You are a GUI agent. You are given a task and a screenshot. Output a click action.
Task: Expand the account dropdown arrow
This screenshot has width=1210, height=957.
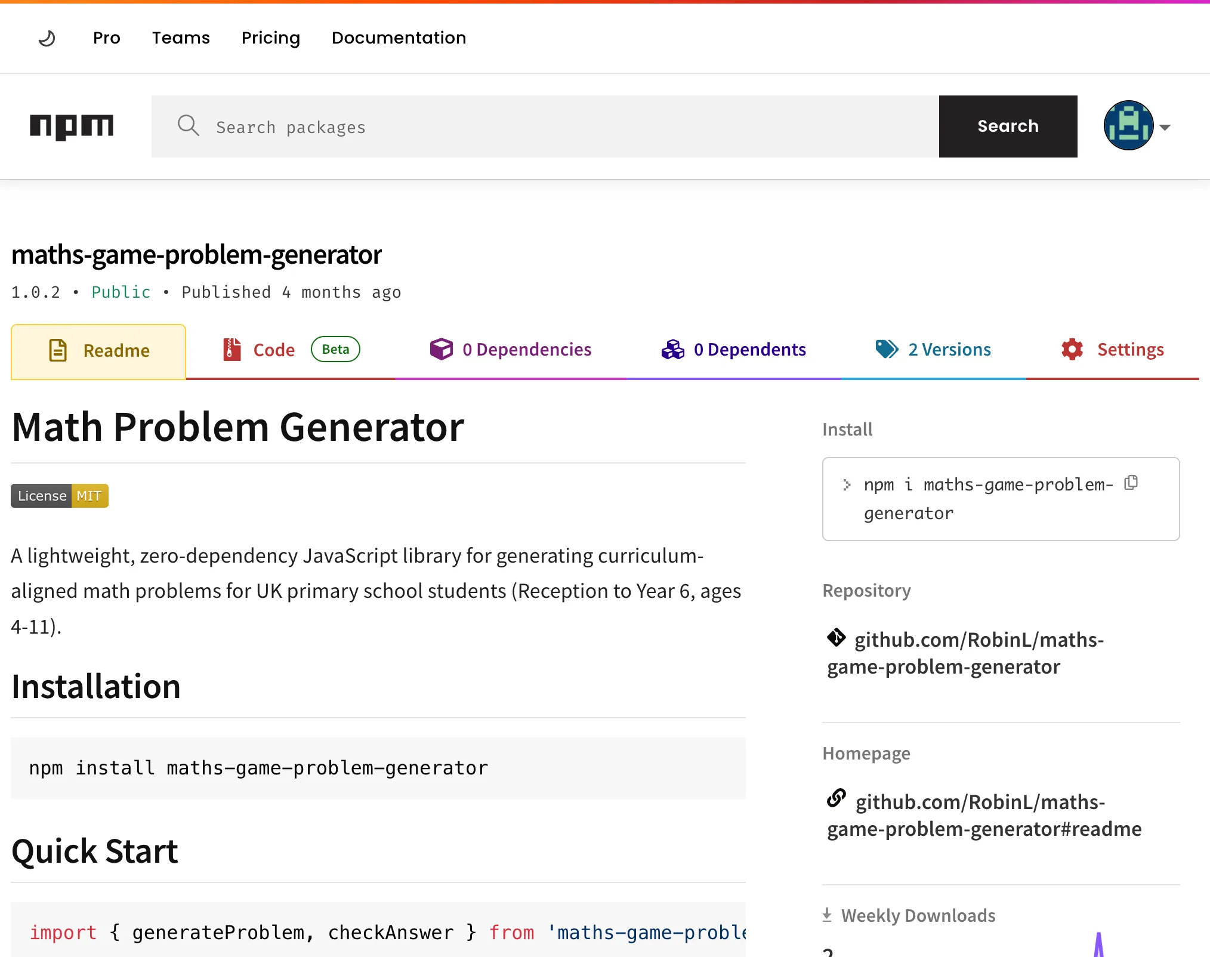click(x=1165, y=127)
